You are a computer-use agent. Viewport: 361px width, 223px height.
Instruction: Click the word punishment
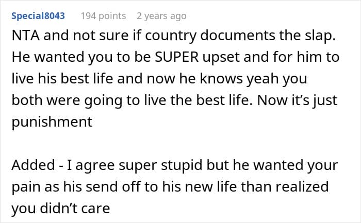pos(52,122)
